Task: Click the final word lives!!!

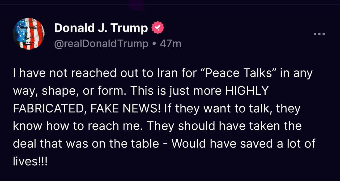Action: tap(30, 161)
